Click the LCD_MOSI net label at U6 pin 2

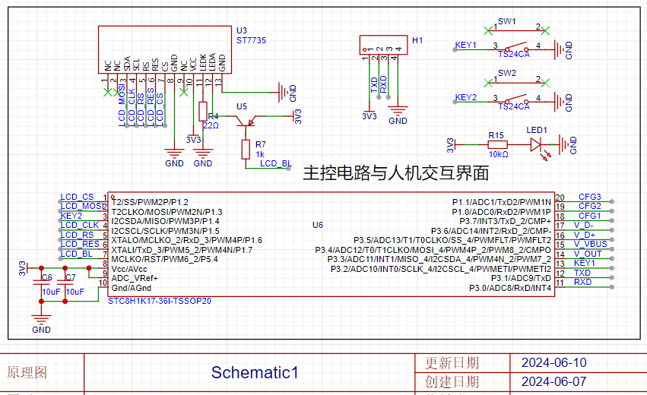click(81, 206)
